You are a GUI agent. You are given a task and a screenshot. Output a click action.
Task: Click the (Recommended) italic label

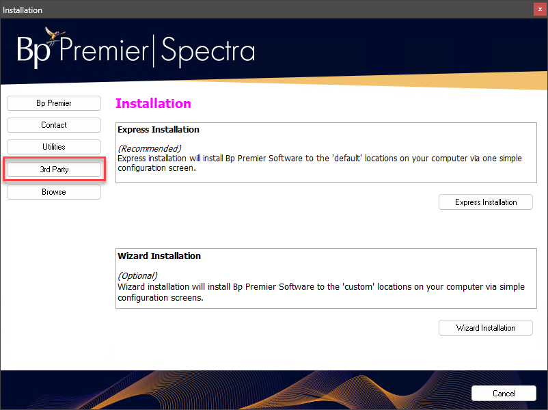tap(150, 148)
